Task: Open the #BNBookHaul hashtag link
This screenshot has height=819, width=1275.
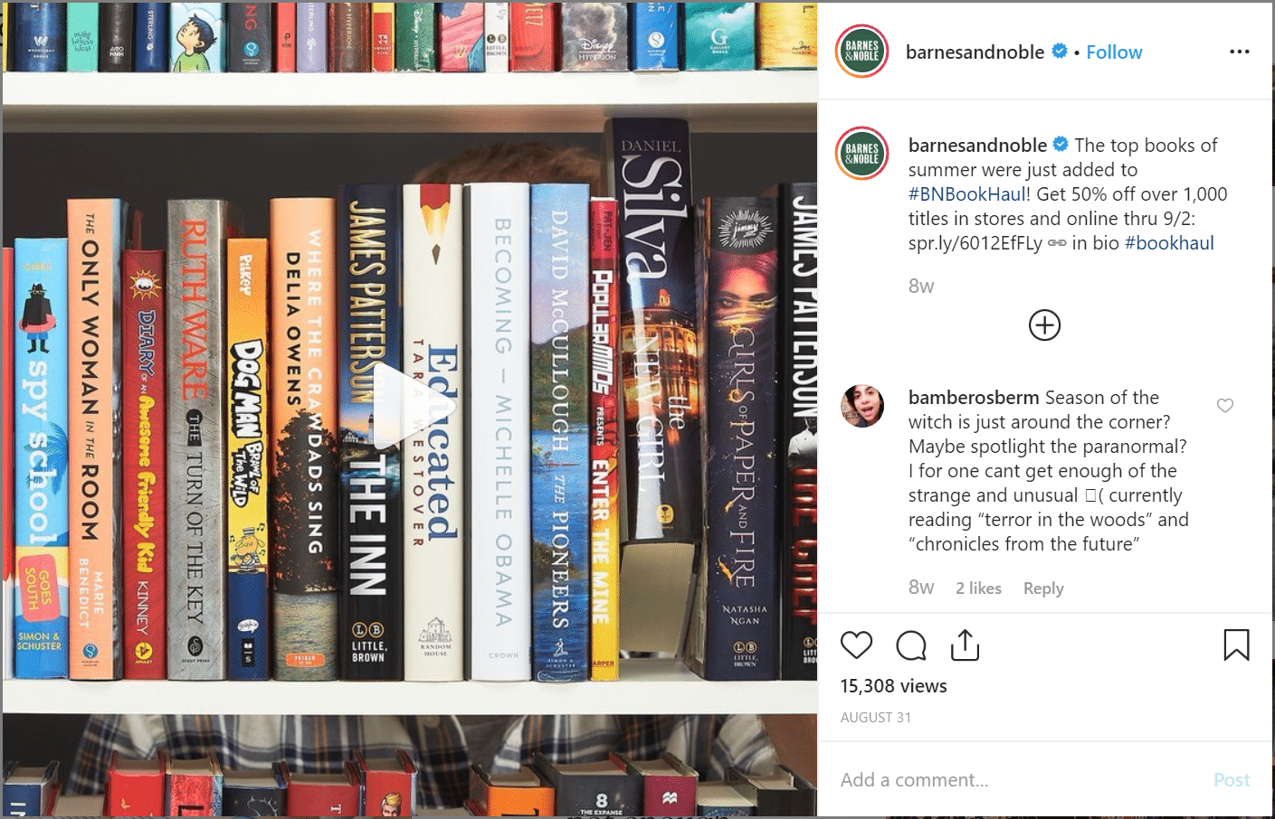Action: tap(967, 194)
